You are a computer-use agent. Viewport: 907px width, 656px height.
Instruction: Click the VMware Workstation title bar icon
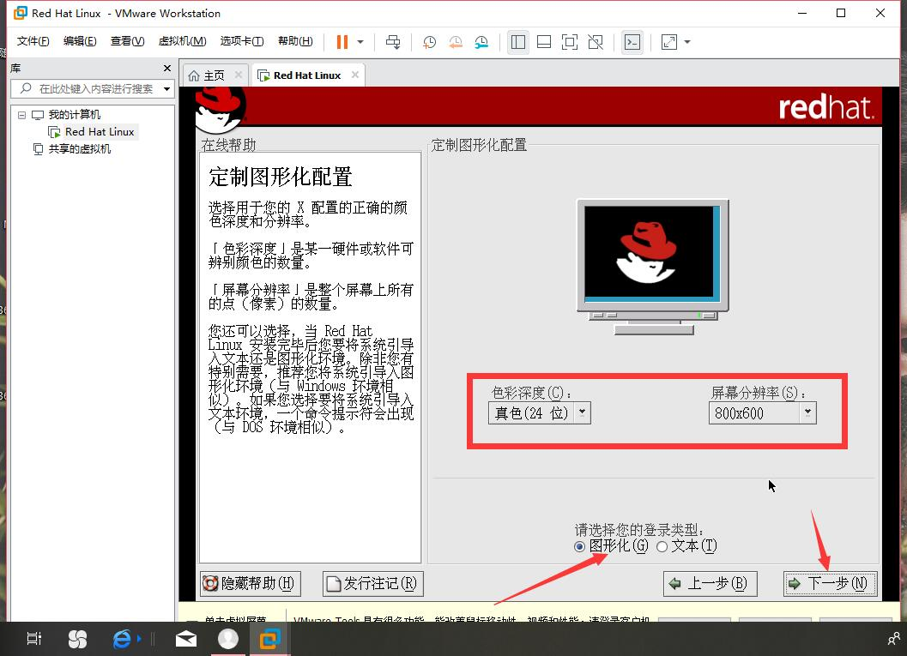[x=21, y=13]
